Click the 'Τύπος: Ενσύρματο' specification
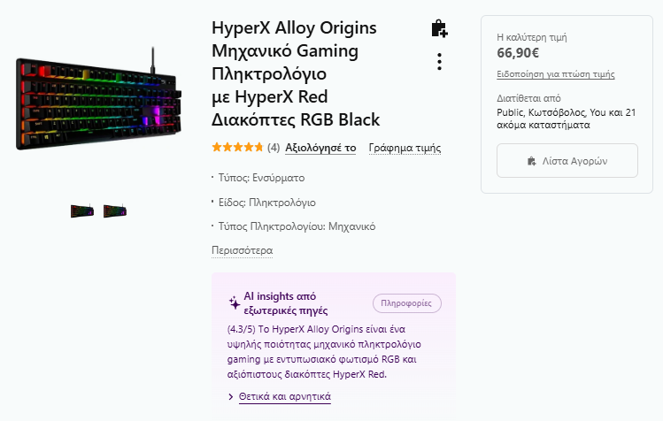The width and height of the screenshot is (663, 421). click(269, 178)
